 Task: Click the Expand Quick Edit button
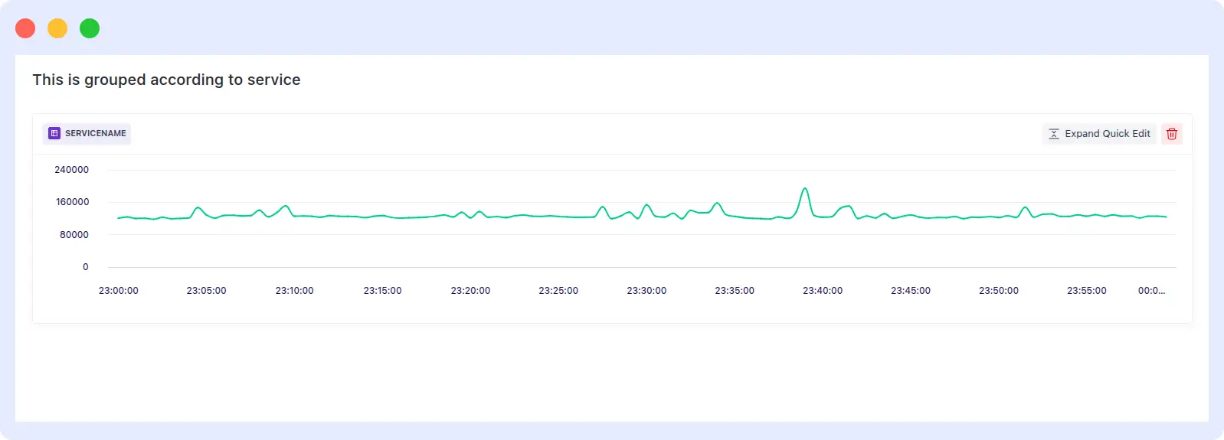pyautogui.click(x=1099, y=134)
